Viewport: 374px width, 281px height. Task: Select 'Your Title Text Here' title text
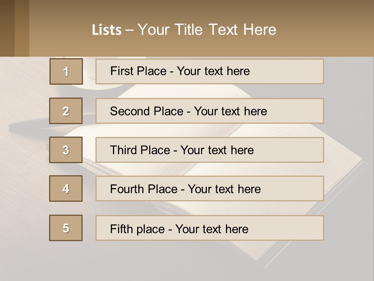207,30
